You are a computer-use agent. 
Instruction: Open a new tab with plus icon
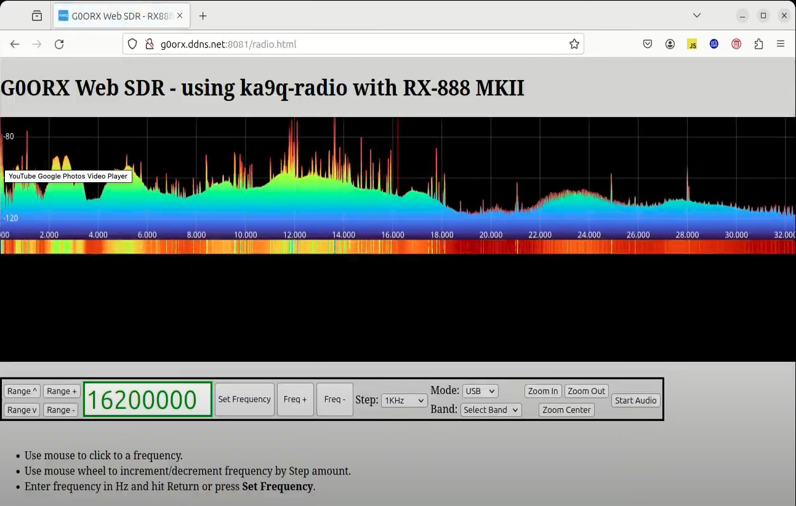point(203,16)
